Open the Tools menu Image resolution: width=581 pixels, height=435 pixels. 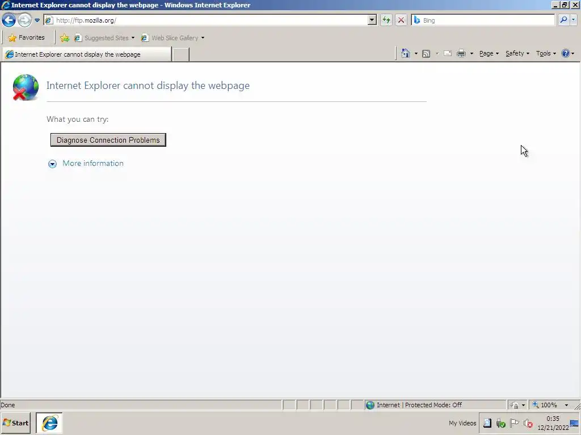pyautogui.click(x=546, y=53)
